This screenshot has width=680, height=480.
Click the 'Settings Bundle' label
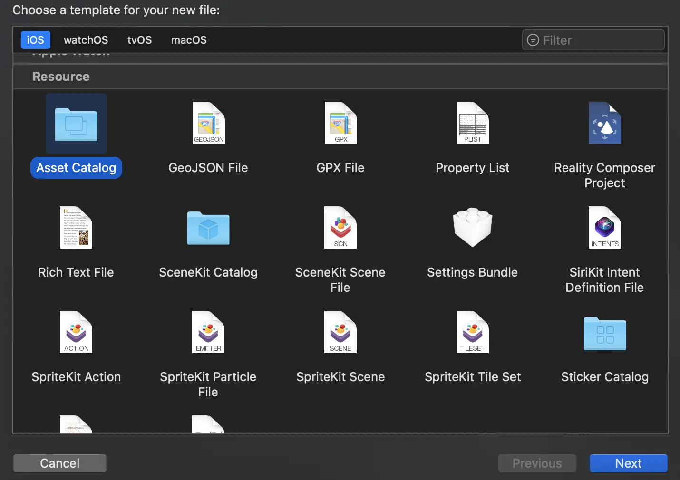coord(473,272)
